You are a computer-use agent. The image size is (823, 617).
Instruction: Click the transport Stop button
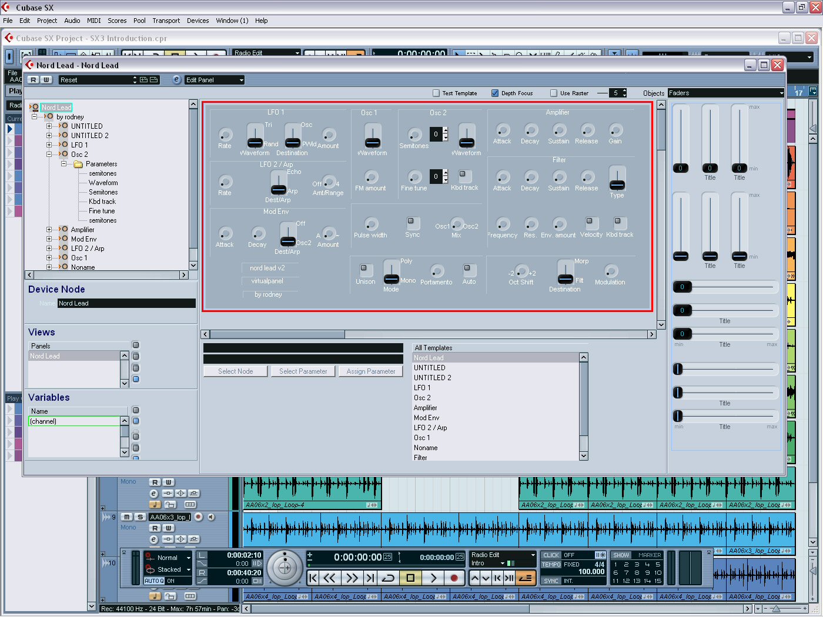(410, 578)
